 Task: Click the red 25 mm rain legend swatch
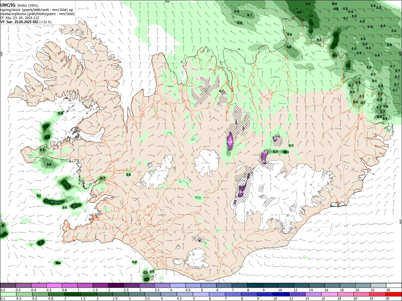point(377,294)
